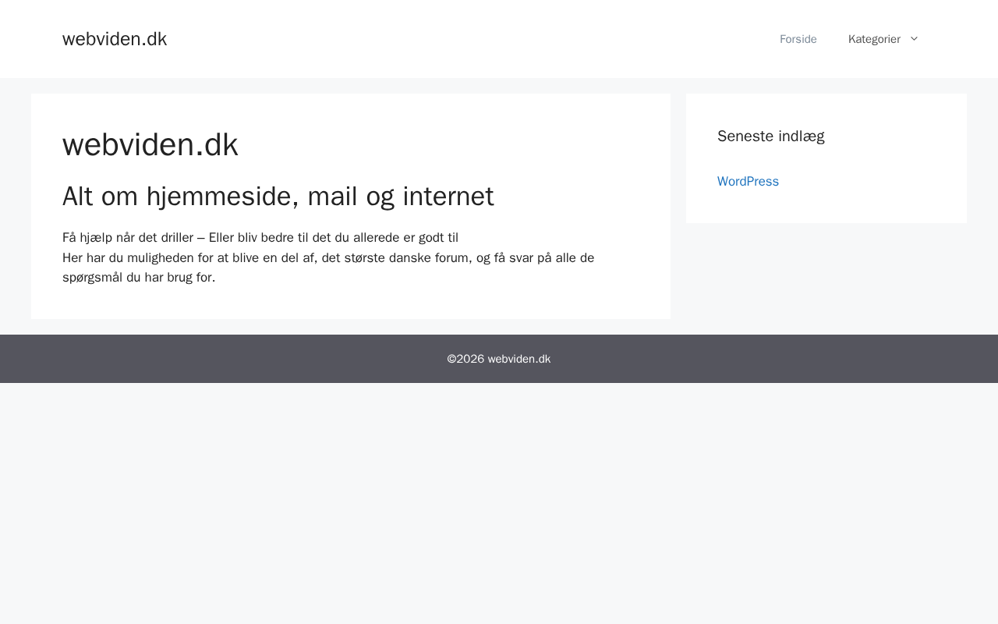Click the word 'indlæg' in the sidebar heading
Viewport: 998px width, 624px height.
pos(802,136)
